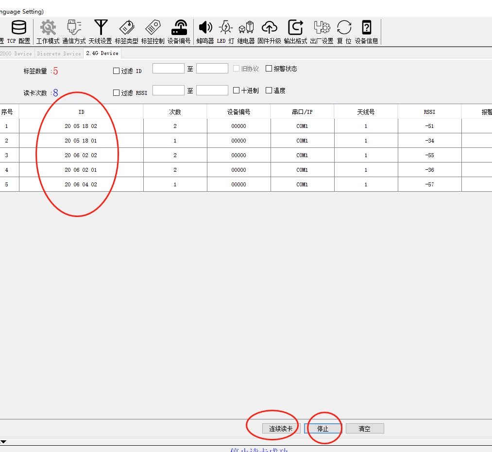Toggle the 过滤 RSSI checkbox
492x452 pixels.
116,93
